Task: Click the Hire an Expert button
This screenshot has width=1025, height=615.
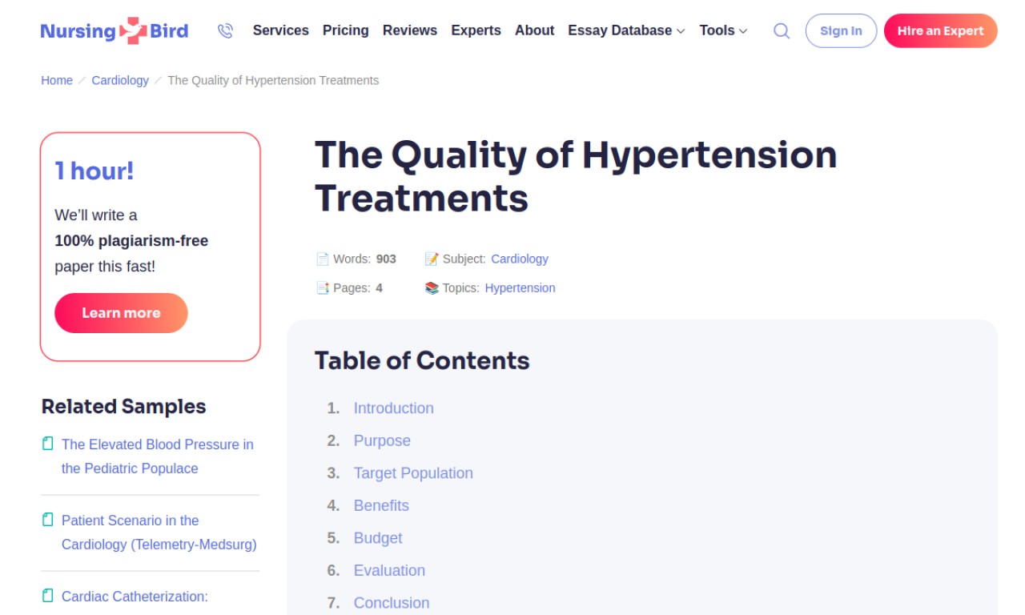Action: click(941, 31)
